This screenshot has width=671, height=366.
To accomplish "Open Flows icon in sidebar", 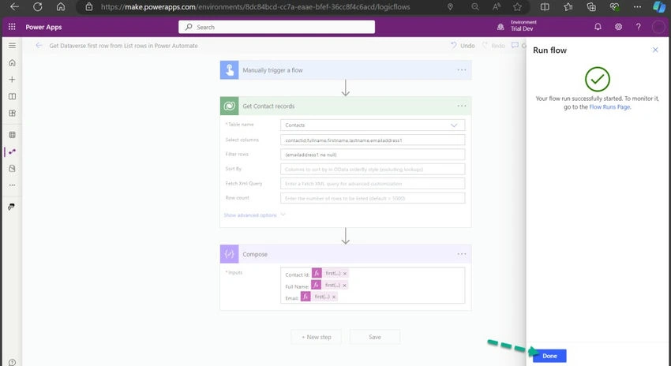I will point(12,151).
